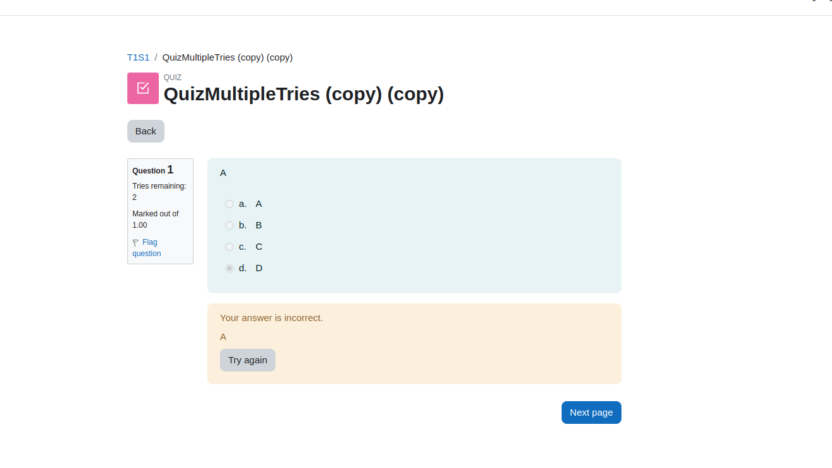Select radio button for answer a

tap(229, 204)
